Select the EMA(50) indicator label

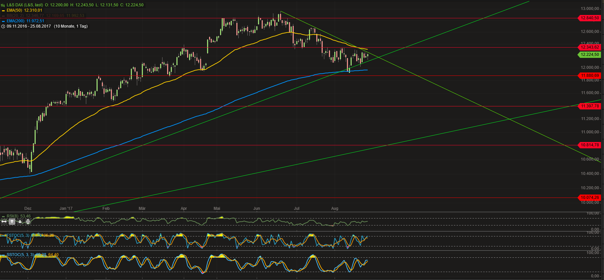24,10
